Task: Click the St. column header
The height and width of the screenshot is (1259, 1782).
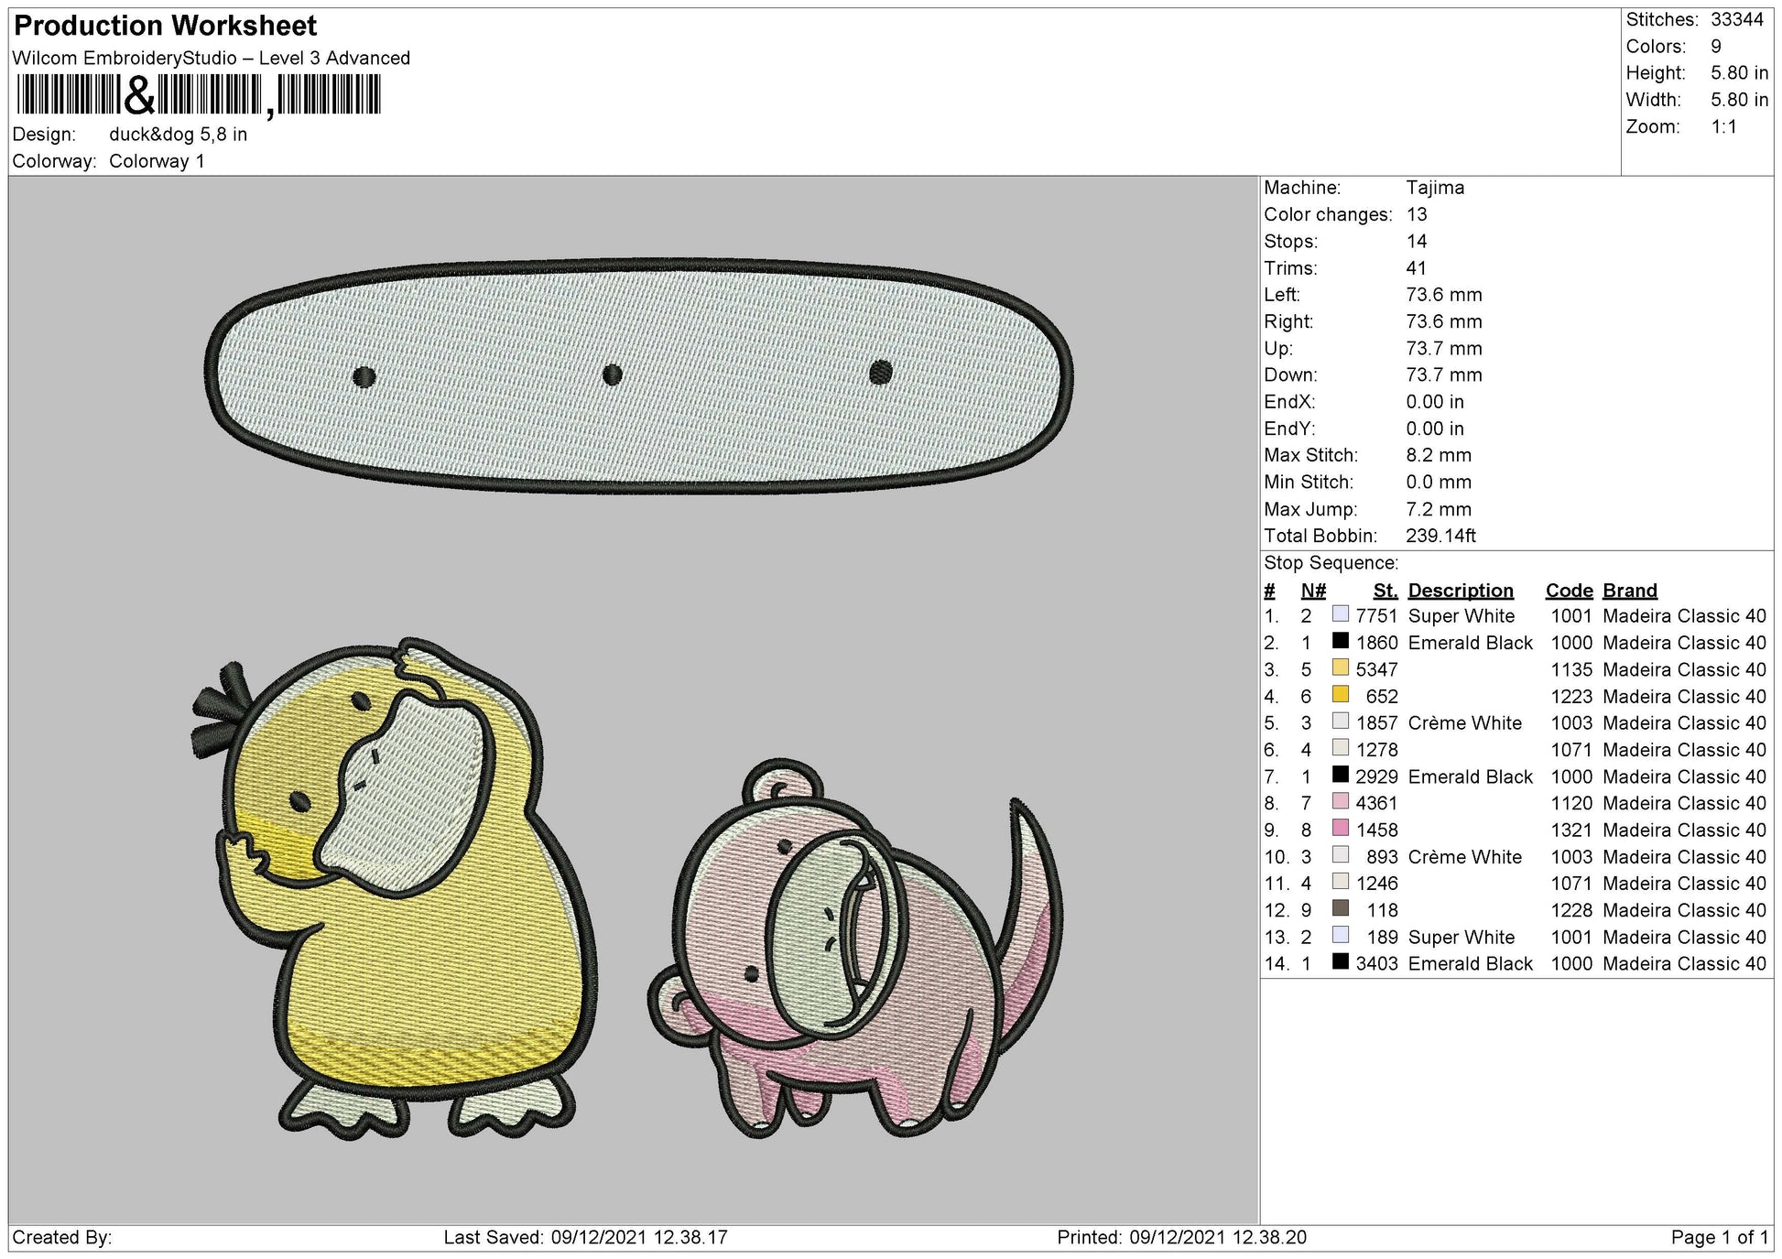Action: [x=1385, y=591]
